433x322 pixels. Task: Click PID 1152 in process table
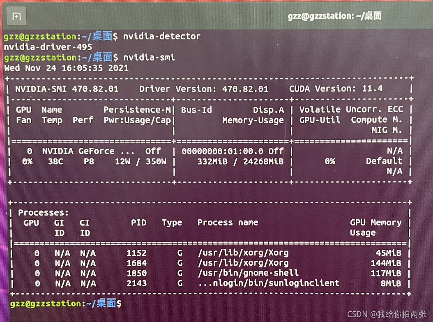click(137, 253)
